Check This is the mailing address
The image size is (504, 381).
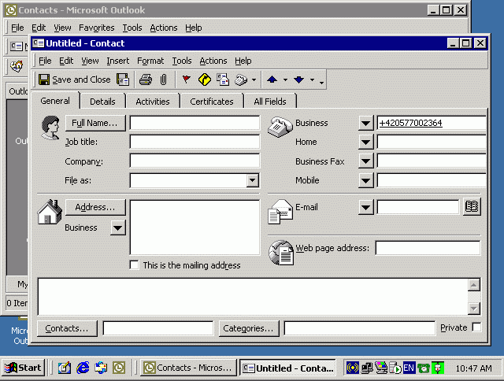tap(135, 265)
